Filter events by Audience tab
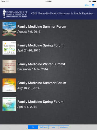Screen dimensions: 97x130 64,127
